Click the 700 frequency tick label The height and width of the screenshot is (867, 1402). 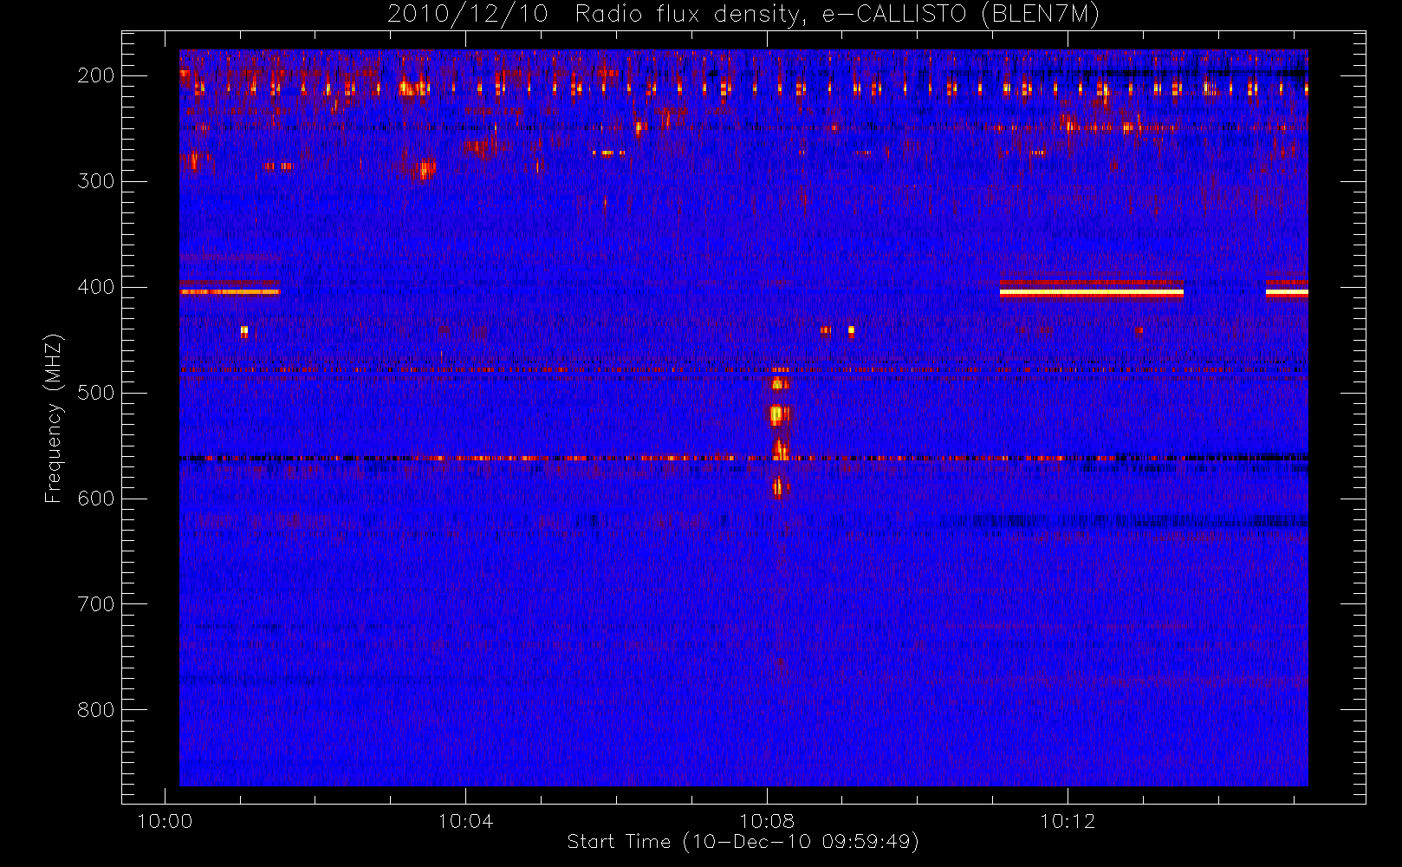(x=95, y=604)
